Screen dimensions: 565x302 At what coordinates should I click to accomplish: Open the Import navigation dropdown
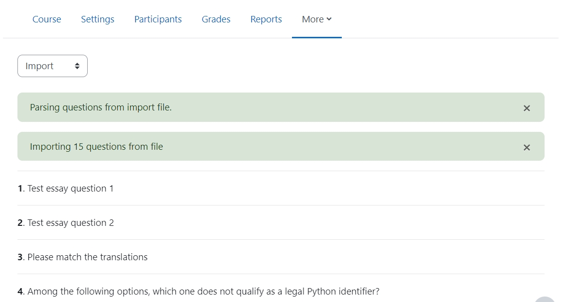(52, 66)
